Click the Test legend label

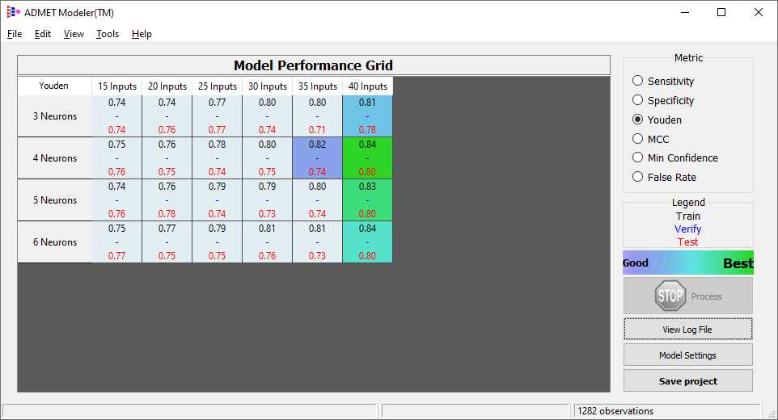687,241
